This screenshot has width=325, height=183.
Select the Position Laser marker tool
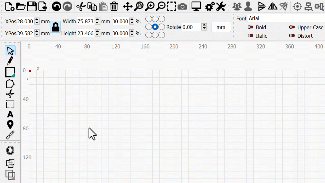click(x=10, y=125)
